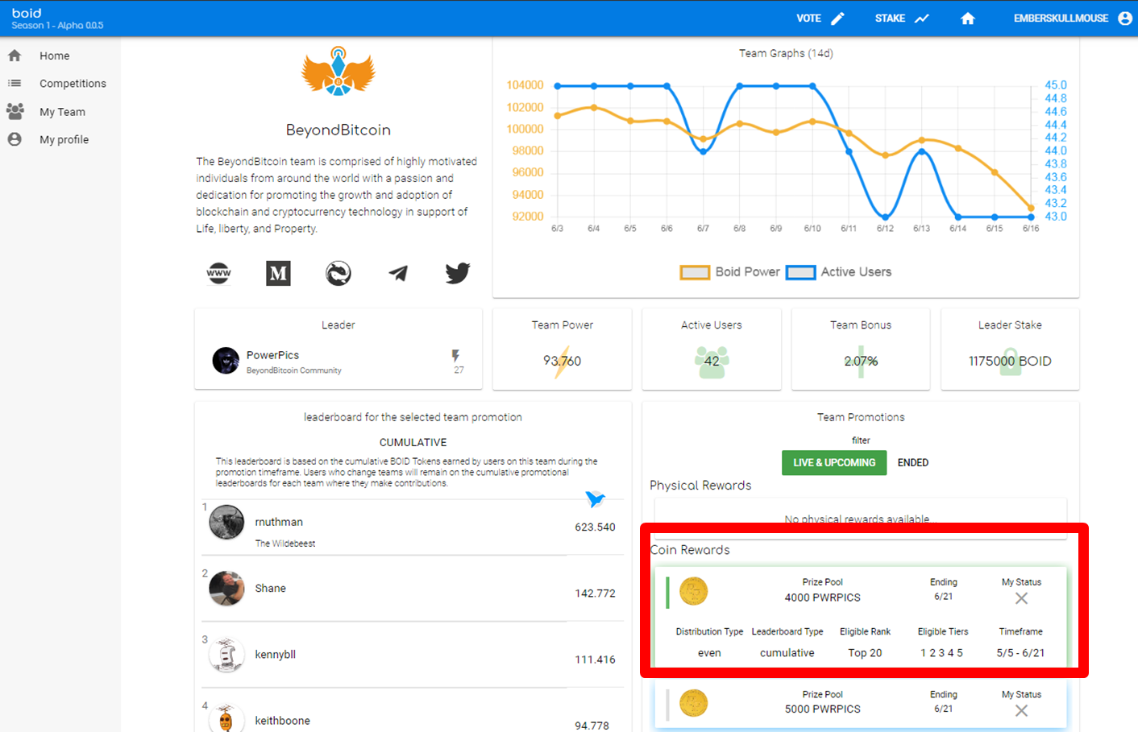
Task: Go to Competitions in the sidebar
Action: coord(73,84)
